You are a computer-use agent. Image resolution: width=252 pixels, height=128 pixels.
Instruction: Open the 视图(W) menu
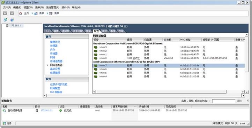point(28,8)
